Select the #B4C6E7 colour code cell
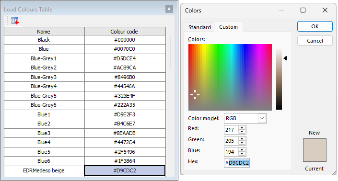Screen dimensions: 338x181 (125, 124)
